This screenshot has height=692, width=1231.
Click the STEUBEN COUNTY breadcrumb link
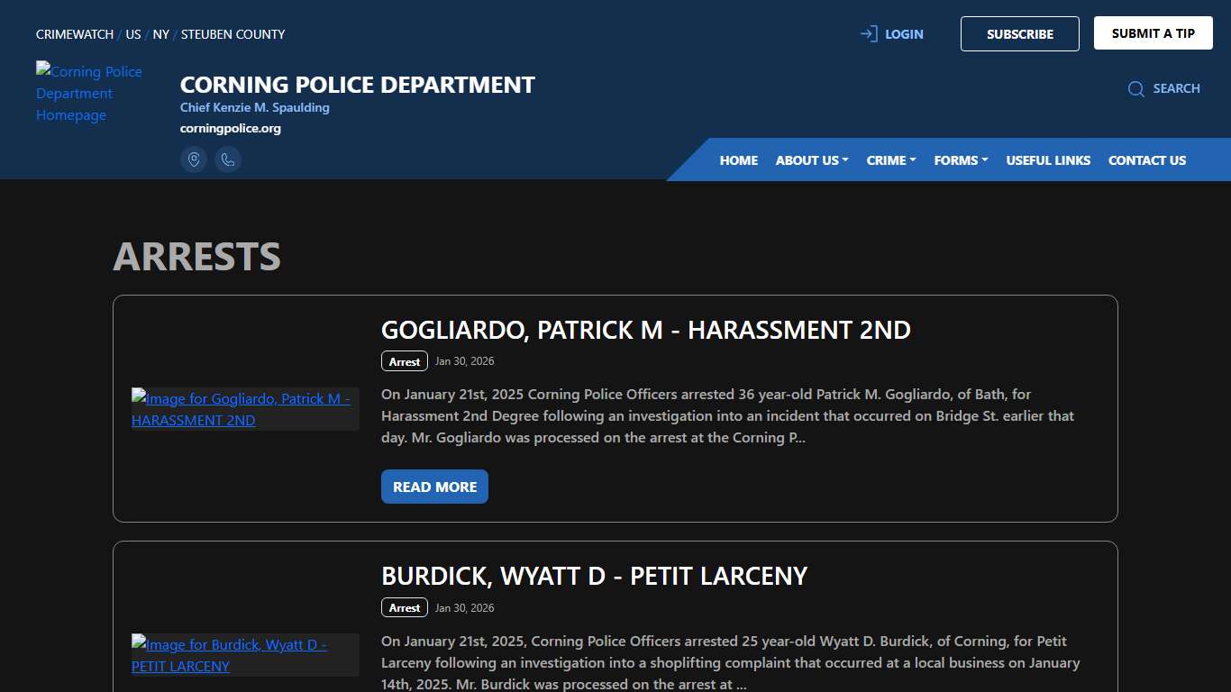[x=233, y=33]
